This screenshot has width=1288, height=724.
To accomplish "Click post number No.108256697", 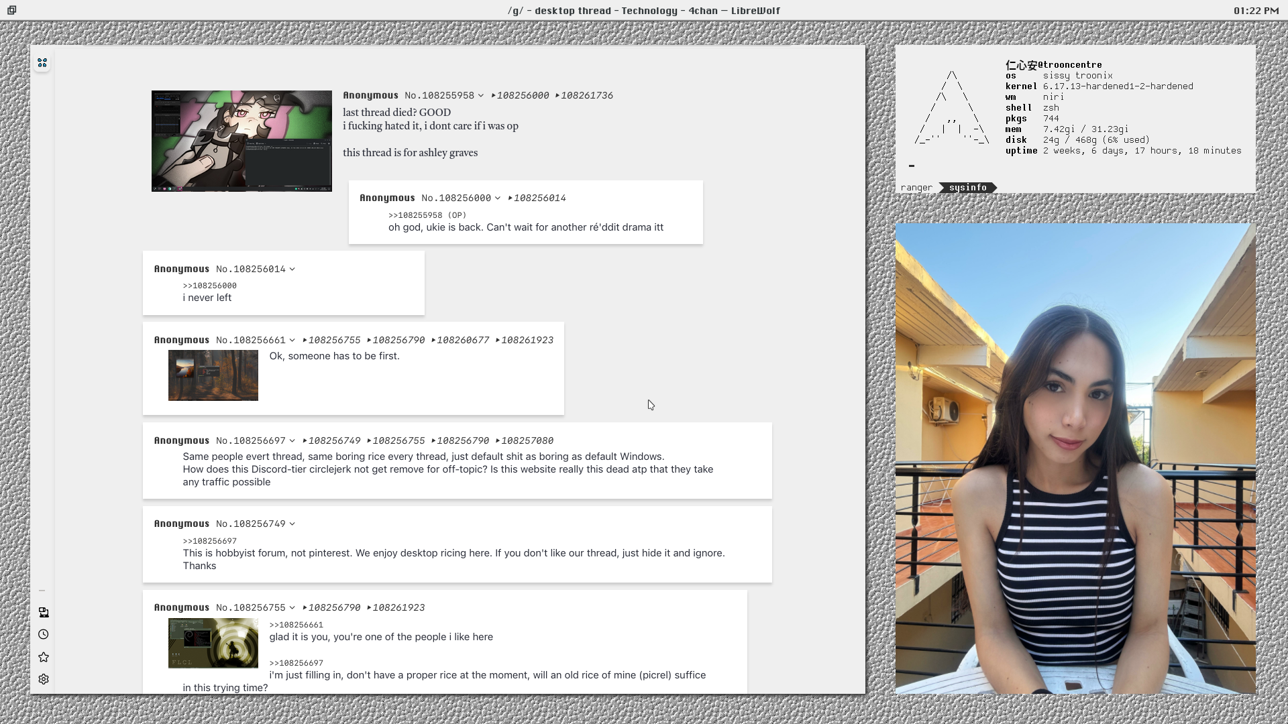I will click(x=251, y=441).
